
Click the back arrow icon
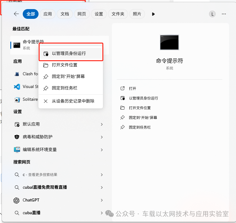click(x=16, y=14)
